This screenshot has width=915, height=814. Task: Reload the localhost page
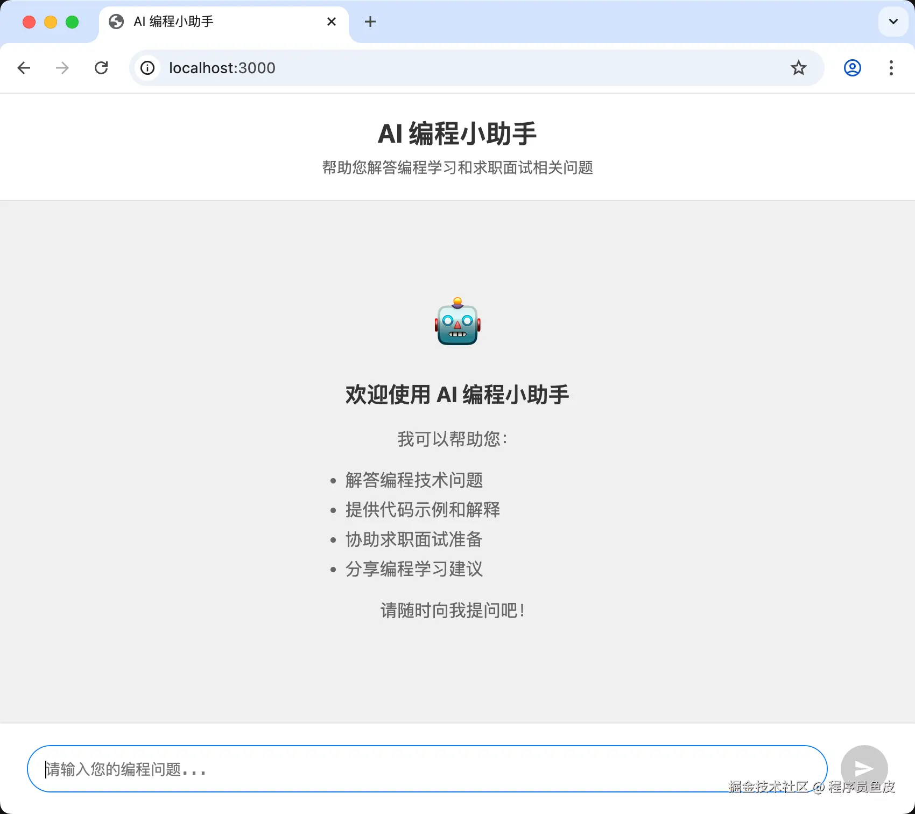click(x=101, y=68)
